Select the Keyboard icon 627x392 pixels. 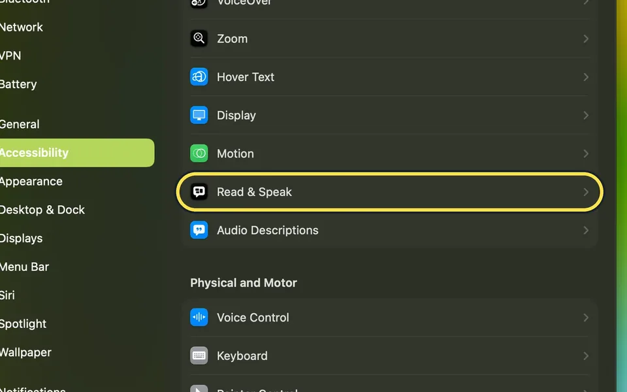click(x=199, y=355)
